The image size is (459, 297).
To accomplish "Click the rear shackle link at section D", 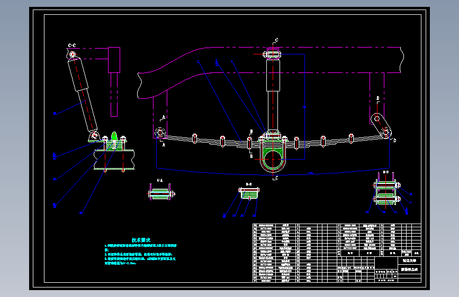I will point(381,125).
